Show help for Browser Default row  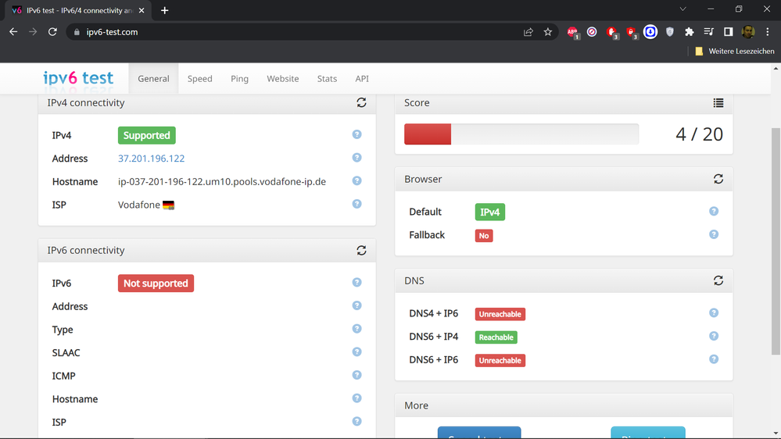[713, 211]
